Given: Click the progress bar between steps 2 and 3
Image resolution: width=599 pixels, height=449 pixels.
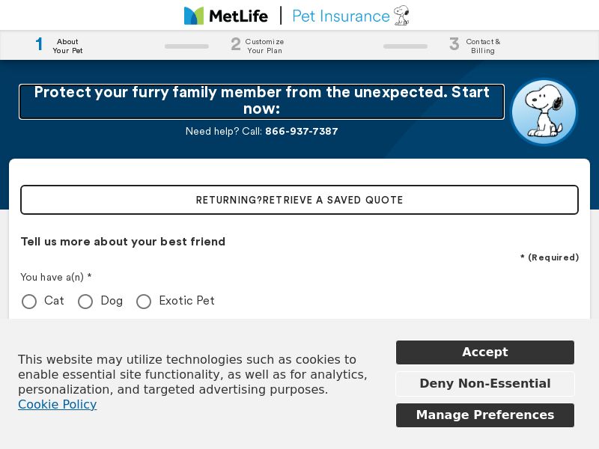Looking at the screenshot, I should (x=405, y=46).
